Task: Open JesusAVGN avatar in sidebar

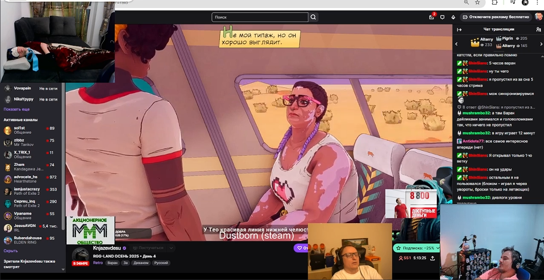Action: [x=7, y=228]
